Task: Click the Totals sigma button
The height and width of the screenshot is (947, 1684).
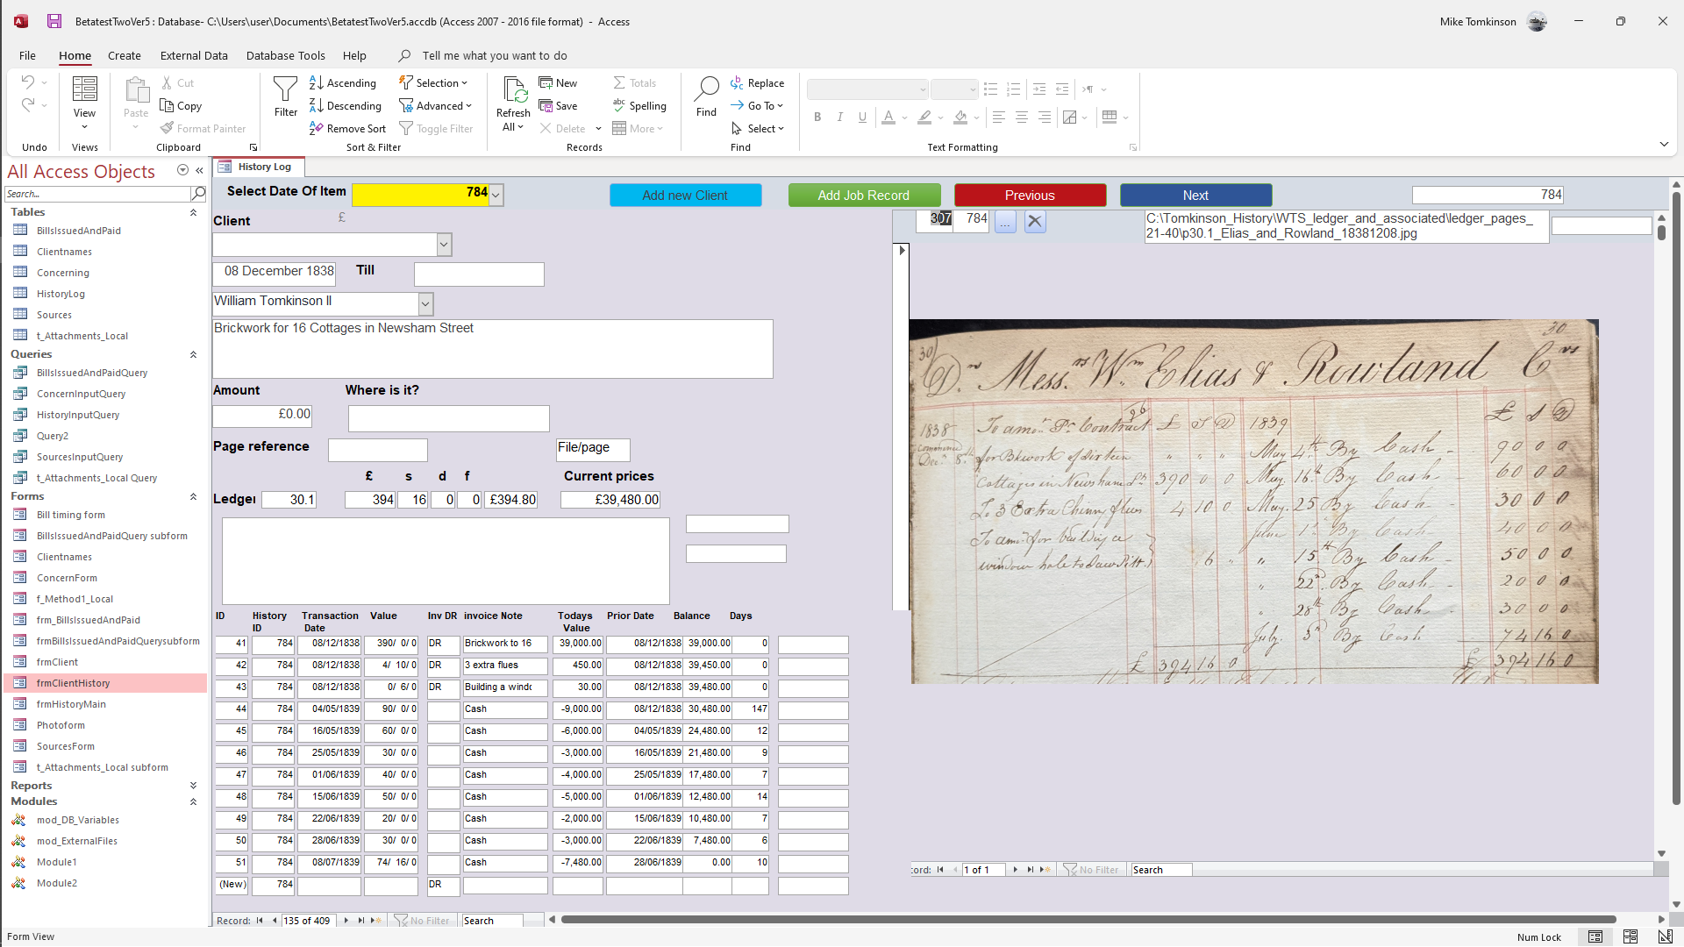Action: [634, 82]
